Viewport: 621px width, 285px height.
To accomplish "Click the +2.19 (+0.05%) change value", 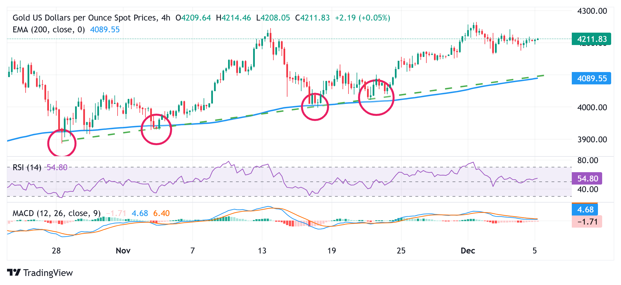I will click(x=363, y=18).
